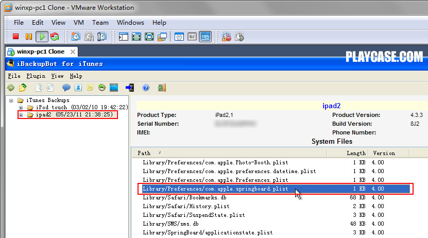Click the import file icon in iBackupBot
The height and width of the screenshot is (238, 428).
tap(50, 88)
